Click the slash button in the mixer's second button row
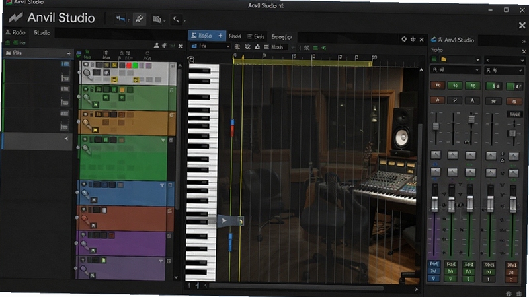The width and height of the screenshot is (529, 297). pyautogui.click(x=455, y=100)
